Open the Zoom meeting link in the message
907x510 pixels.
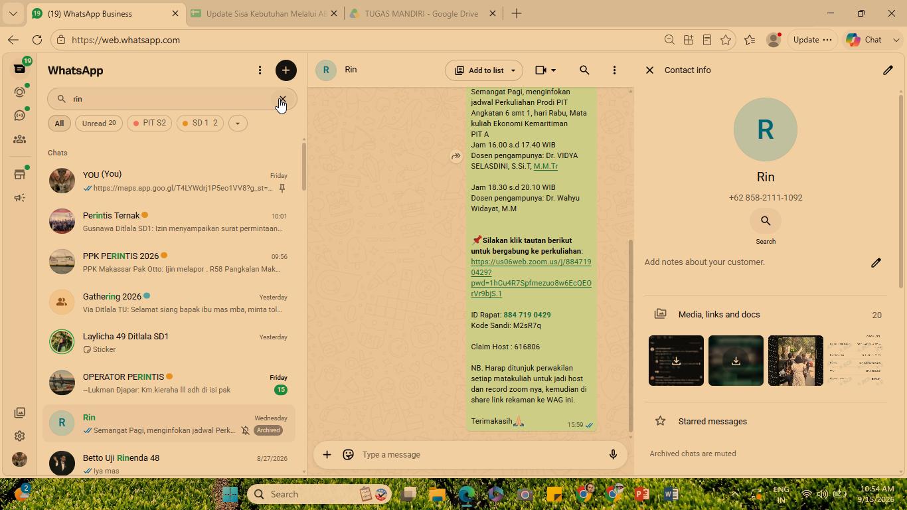[531, 278]
